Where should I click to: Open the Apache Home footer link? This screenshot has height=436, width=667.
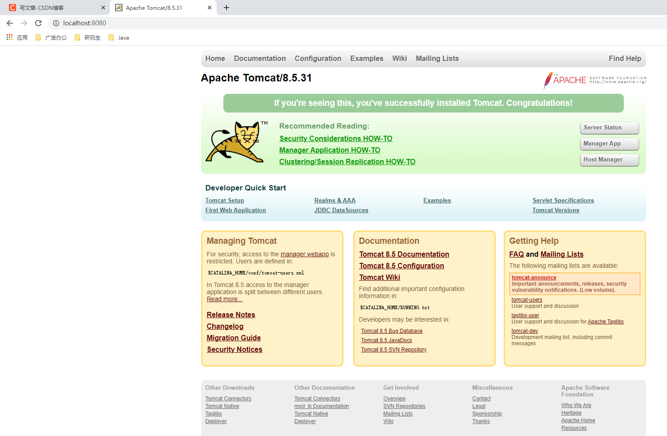point(578,420)
